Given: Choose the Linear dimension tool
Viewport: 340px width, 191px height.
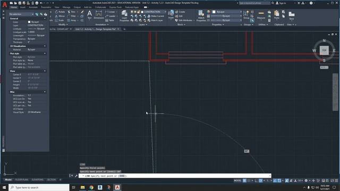Looking at the screenshot, I should tap(110, 12).
